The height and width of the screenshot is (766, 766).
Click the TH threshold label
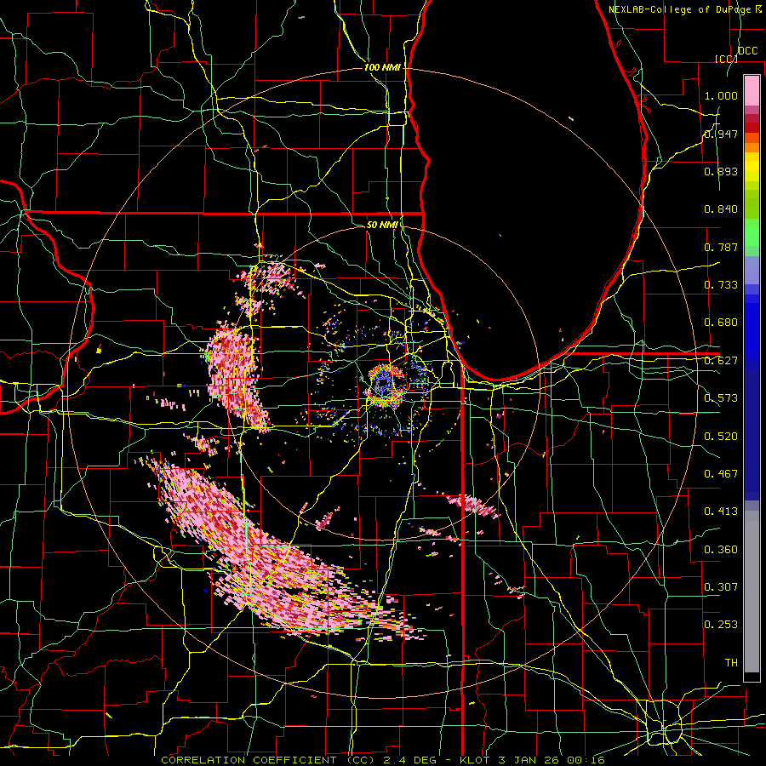[x=731, y=663]
